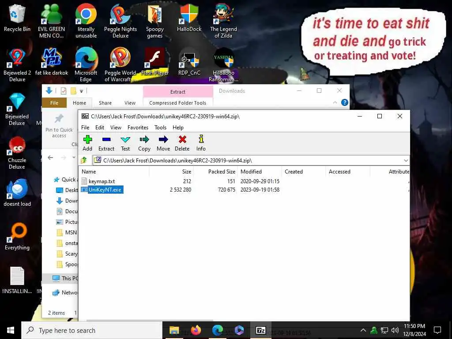Expand the 7-Zip address path dropdown

[406, 161]
